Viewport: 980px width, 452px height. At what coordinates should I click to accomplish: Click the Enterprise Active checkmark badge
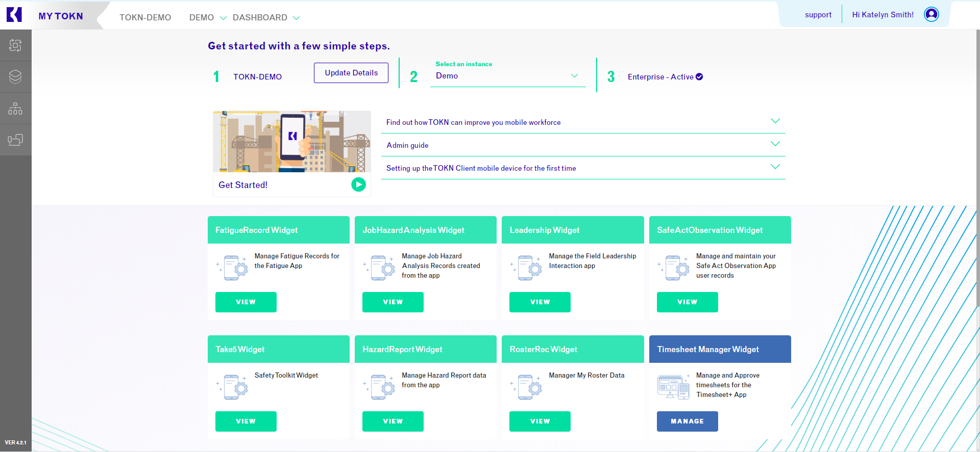click(699, 77)
